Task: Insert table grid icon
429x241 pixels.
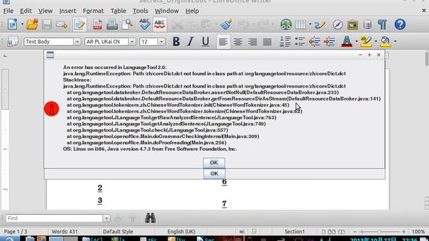Action: click(300, 25)
